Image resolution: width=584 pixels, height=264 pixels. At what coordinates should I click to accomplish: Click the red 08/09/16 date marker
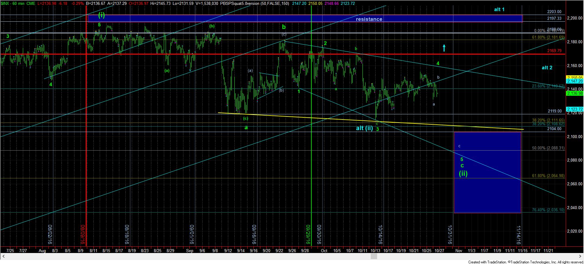click(82, 235)
